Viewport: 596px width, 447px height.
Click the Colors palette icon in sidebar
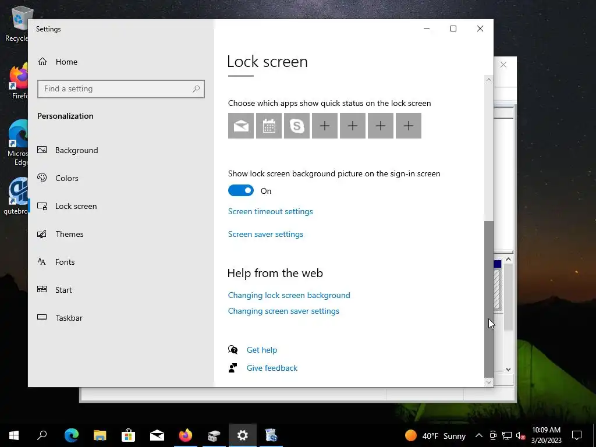click(42, 178)
